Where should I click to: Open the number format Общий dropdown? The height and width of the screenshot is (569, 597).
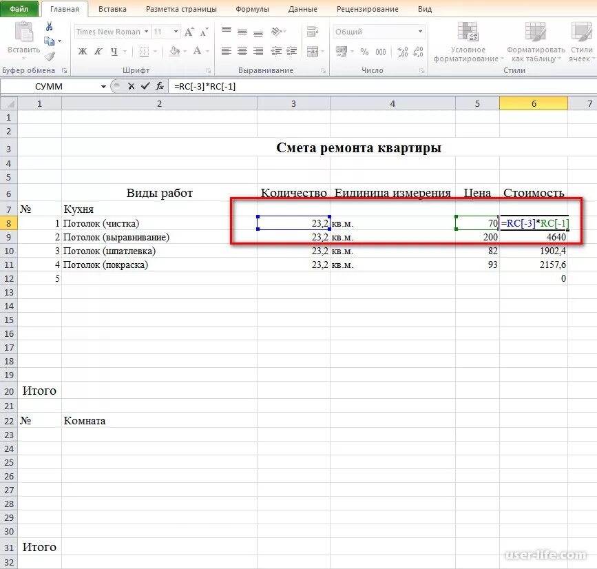(x=420, y=32)
